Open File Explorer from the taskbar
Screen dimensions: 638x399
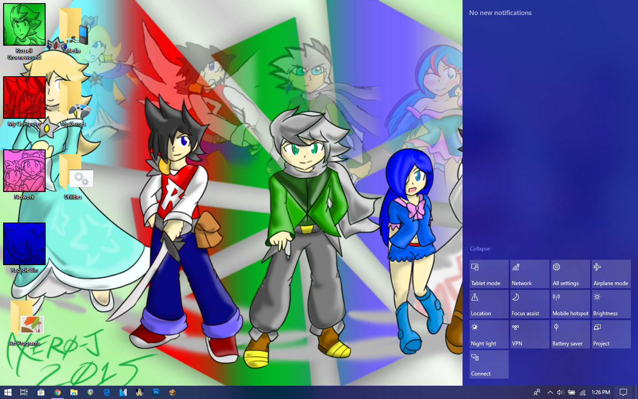tap(74, 392)
